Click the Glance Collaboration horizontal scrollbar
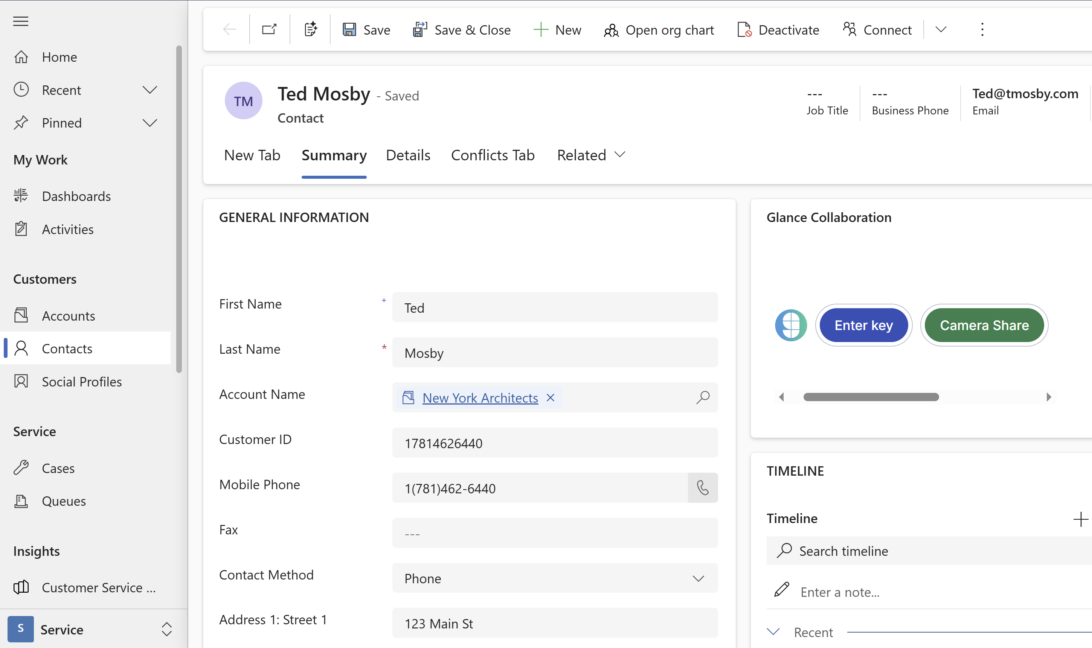This screenshot has width=1092, height=648. pyautogui.click(x=871, y=397)
